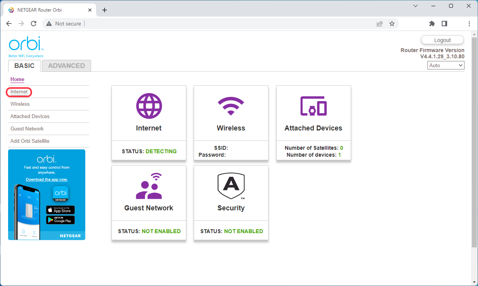The image size is (478, 286).
Task: Select Wireless in the sidebar menu
Action: coord(20,104)
